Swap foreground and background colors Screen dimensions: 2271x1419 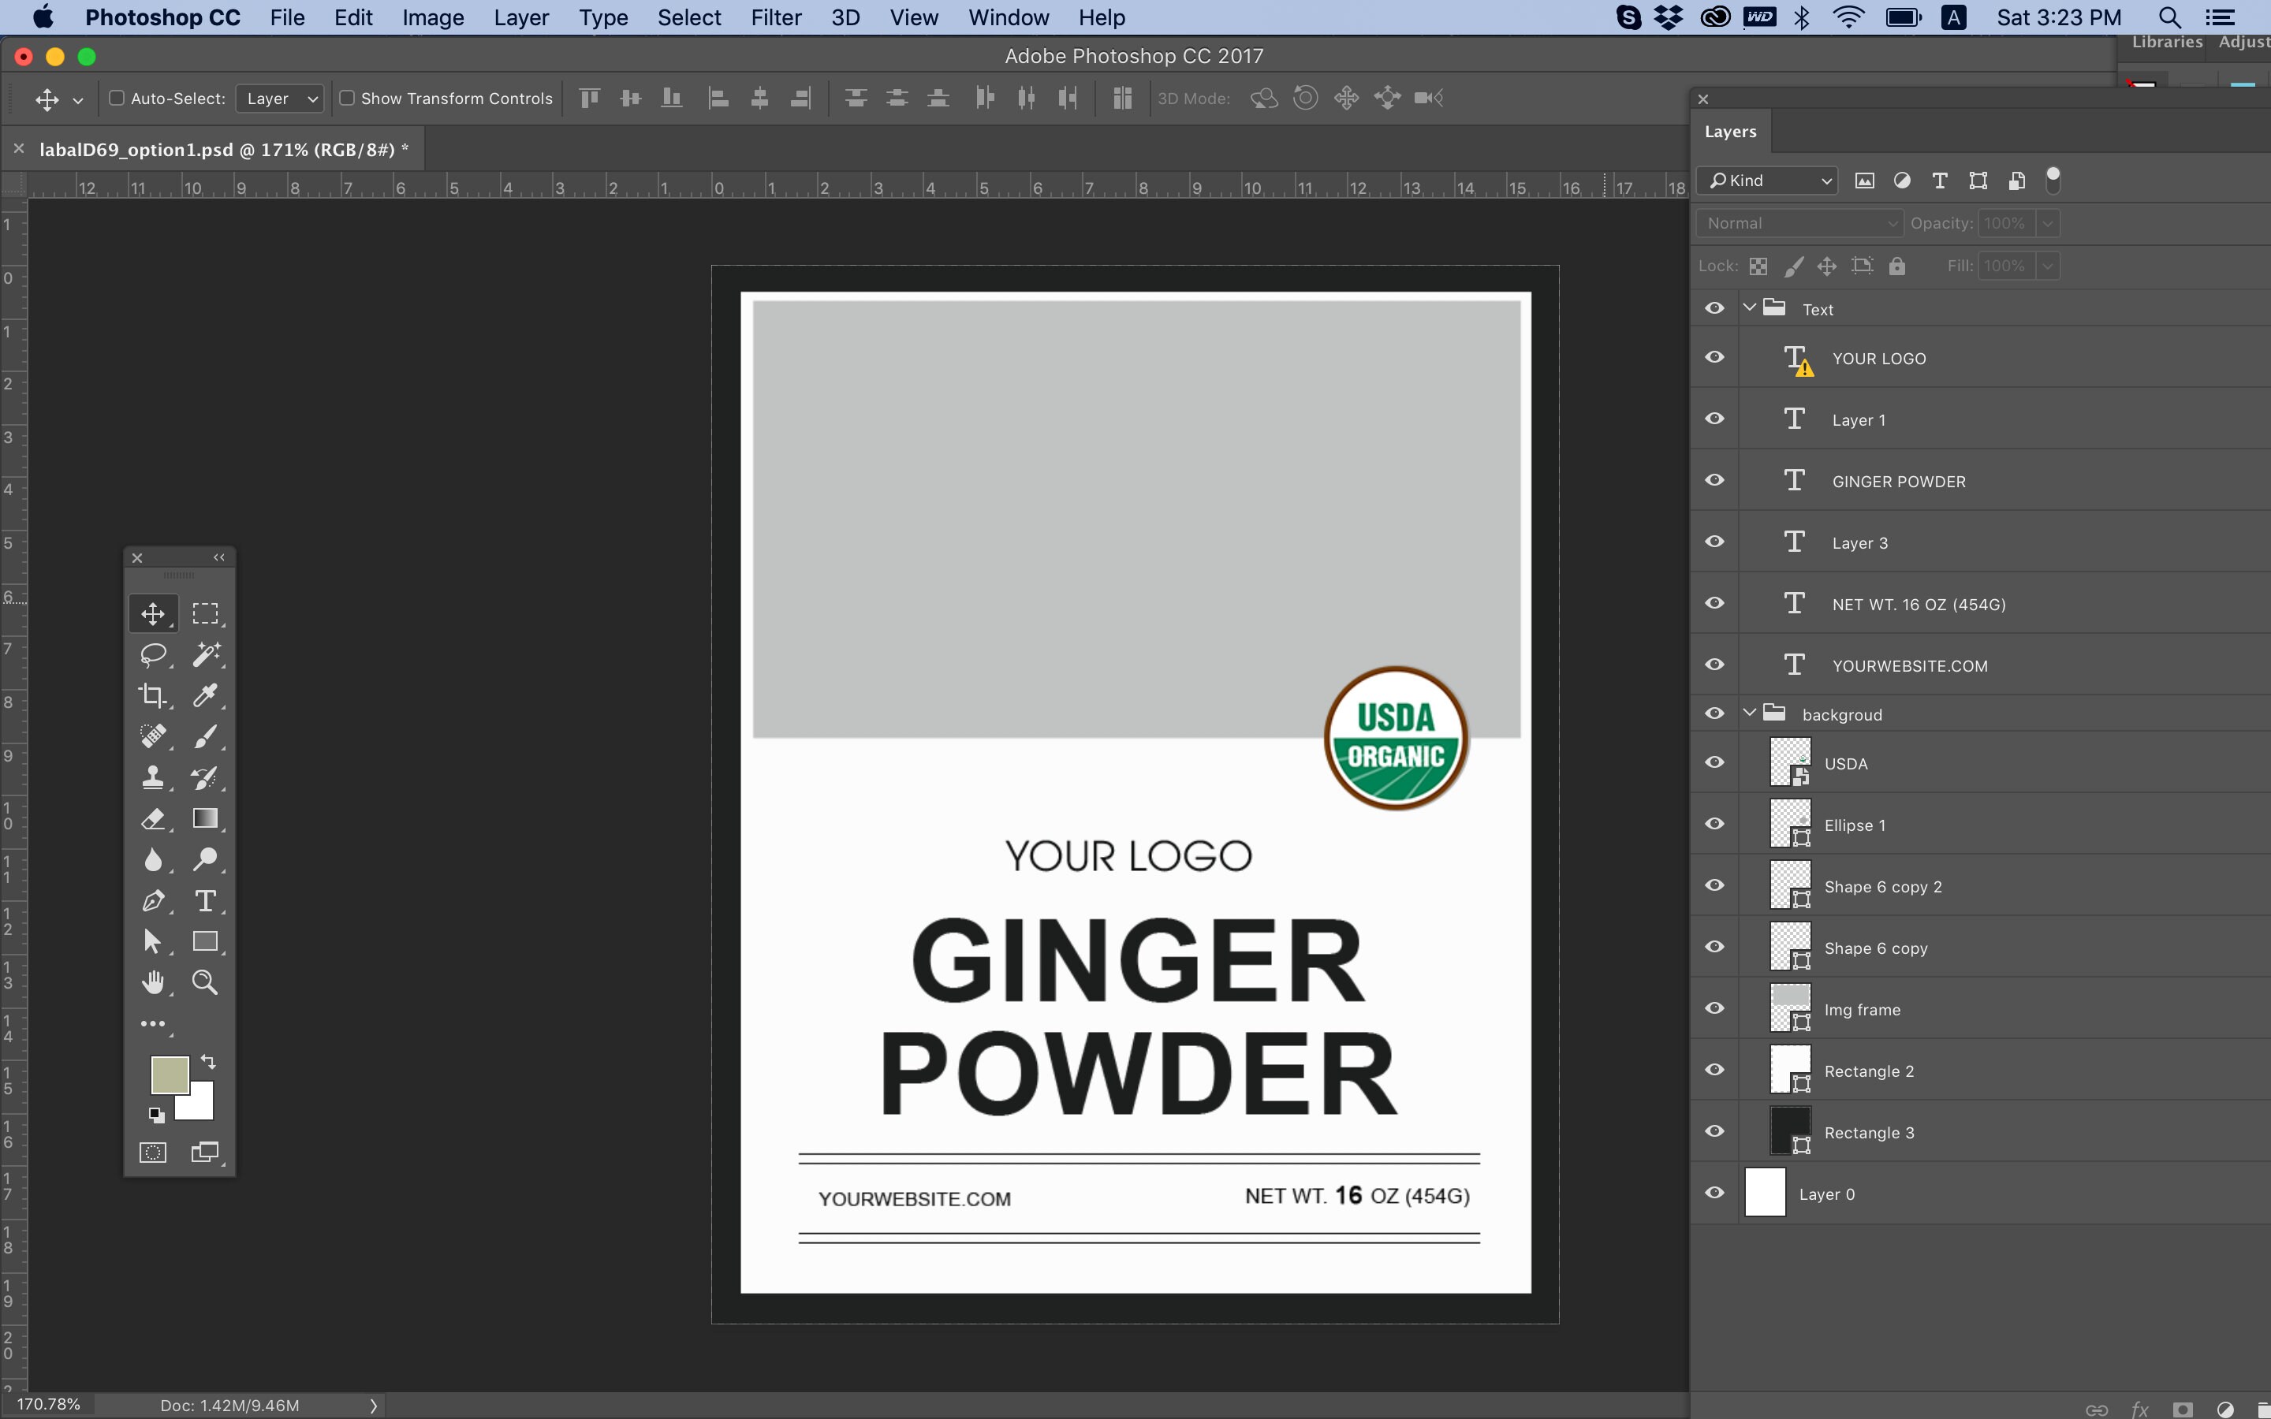pos(208,1063)
